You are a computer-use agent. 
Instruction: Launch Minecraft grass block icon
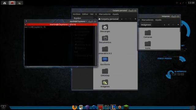click(x=126, y=107)
